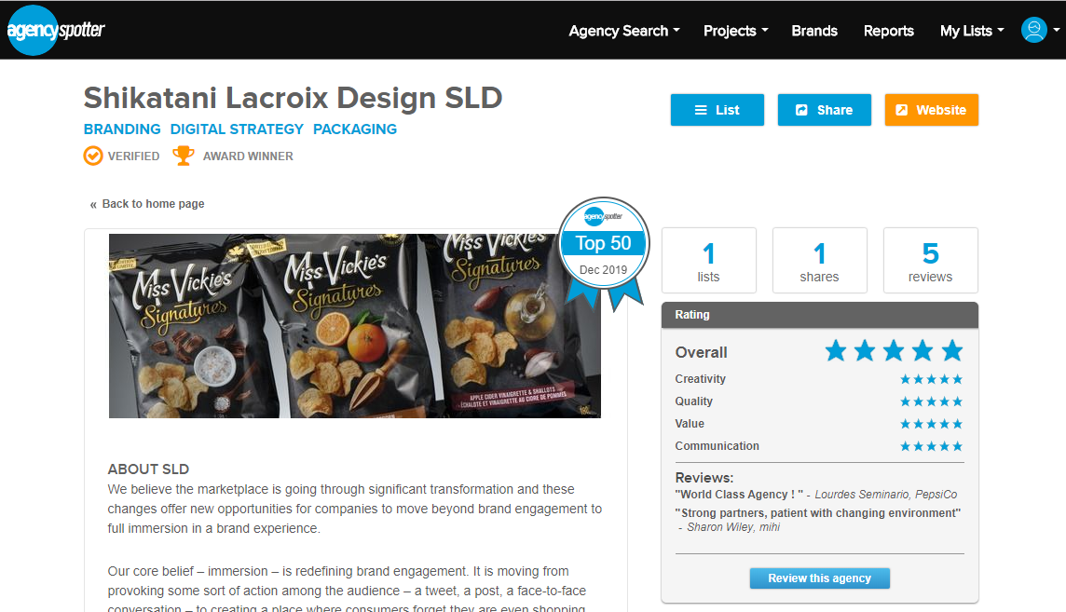
Task: Click the orange verified checkmark icon
Action: click(x=93, y=156)
